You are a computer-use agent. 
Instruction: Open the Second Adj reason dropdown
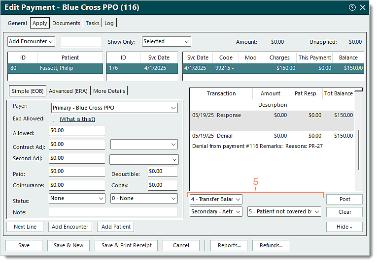144,160
